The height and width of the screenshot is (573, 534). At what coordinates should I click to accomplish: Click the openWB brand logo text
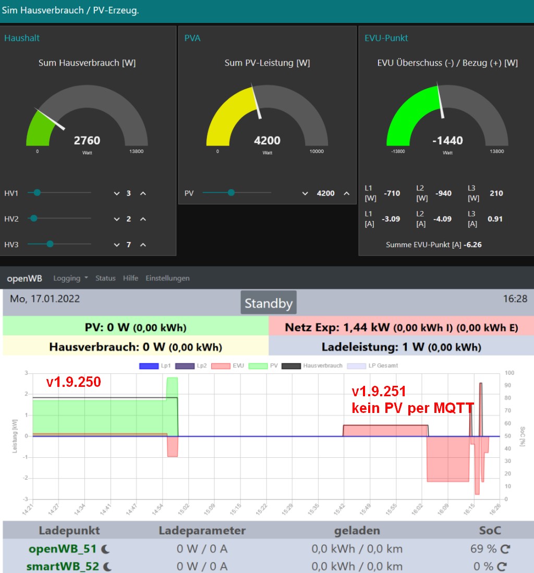pyautogui.click(x=25, y=278)
